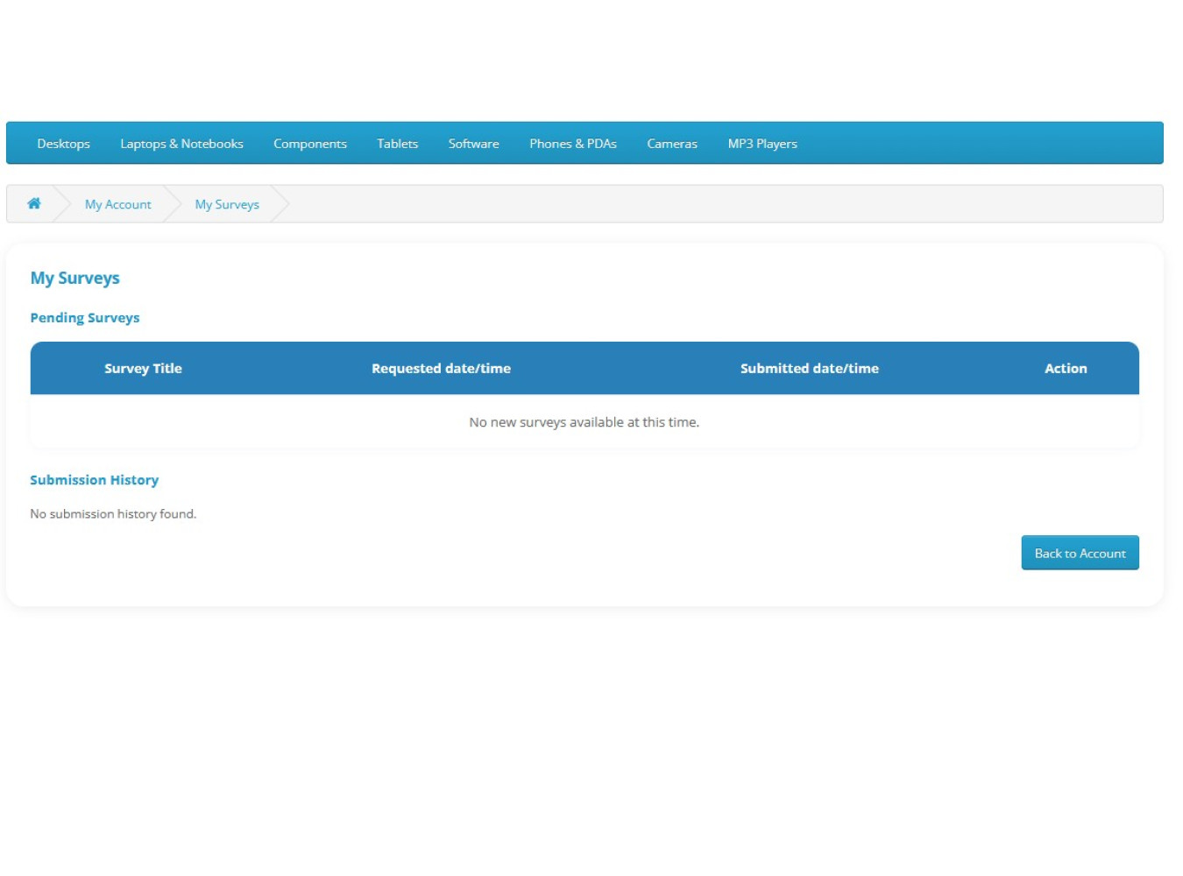Click the Survey Title column header
1183x876 pixels.
pyautogui.click(x=143, y=369)
